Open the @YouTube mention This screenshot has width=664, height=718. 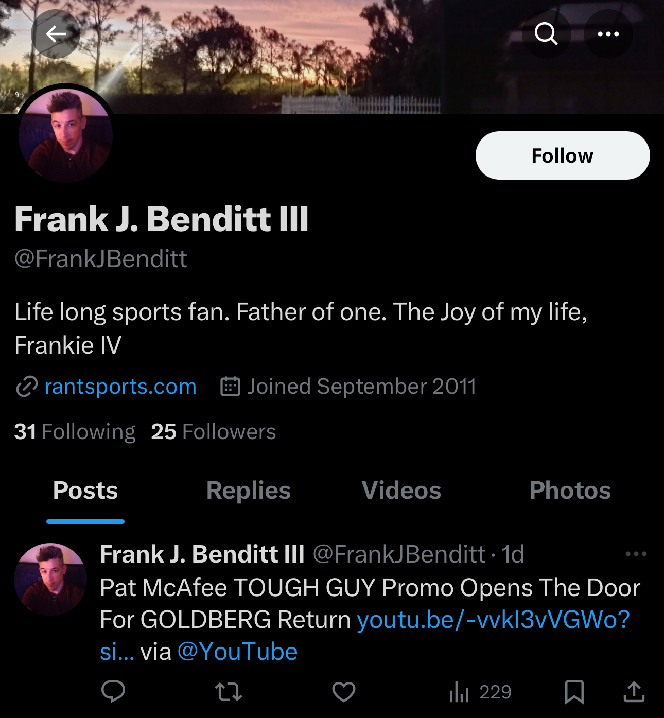pyautogui.click(x=237, y=652)
